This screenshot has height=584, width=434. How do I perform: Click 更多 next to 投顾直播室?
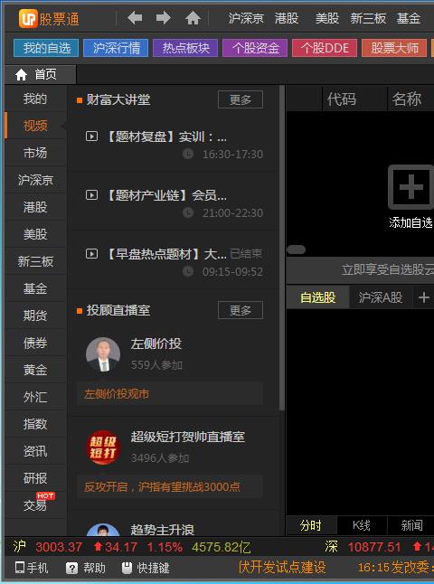pyautogui.click(x=241, y=310)
